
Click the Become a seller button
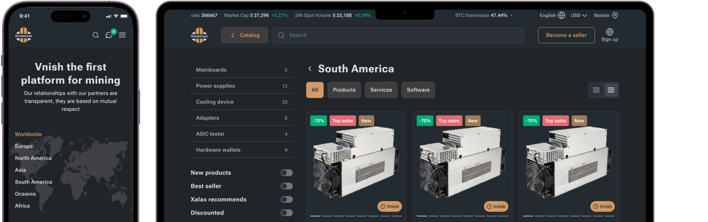(x=566, y=35)
